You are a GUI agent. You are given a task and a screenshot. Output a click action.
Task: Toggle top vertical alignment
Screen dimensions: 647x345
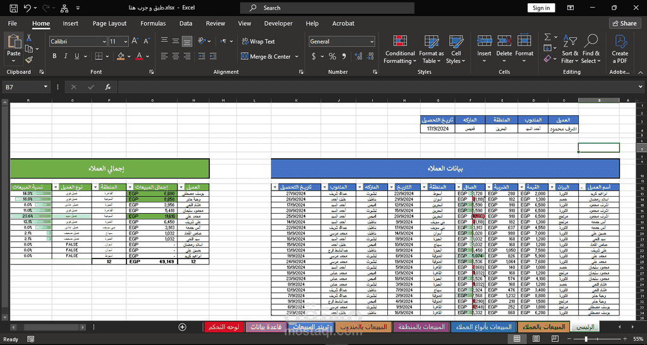(x=164, y=41)
